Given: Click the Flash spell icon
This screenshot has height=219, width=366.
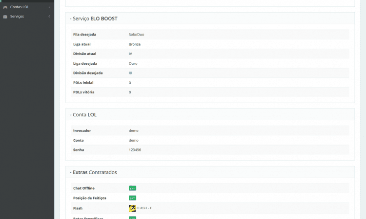Looking at the screenshot, I should (132, 208).
